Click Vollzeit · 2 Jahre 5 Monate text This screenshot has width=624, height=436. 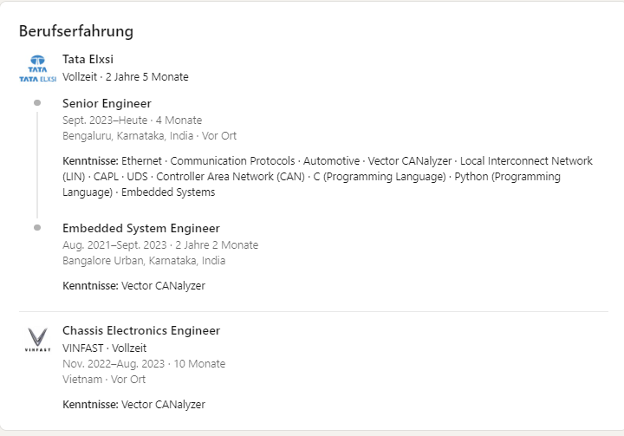pos(126,76)
